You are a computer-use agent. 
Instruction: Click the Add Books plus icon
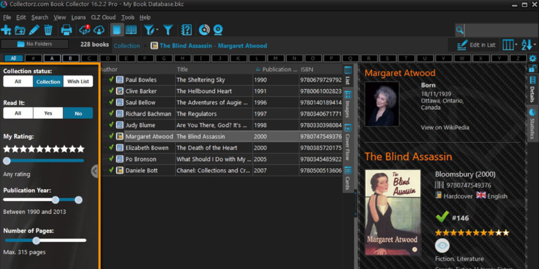6,30
